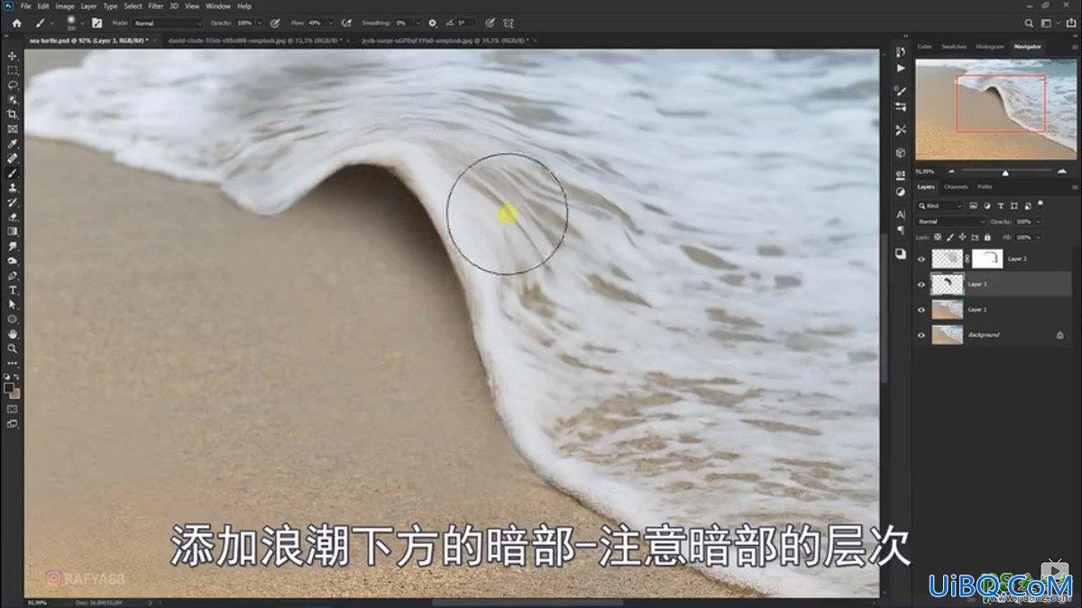Select the Rectangular Marquee tool
The image size is (1082, 608).
pos(13,70)
